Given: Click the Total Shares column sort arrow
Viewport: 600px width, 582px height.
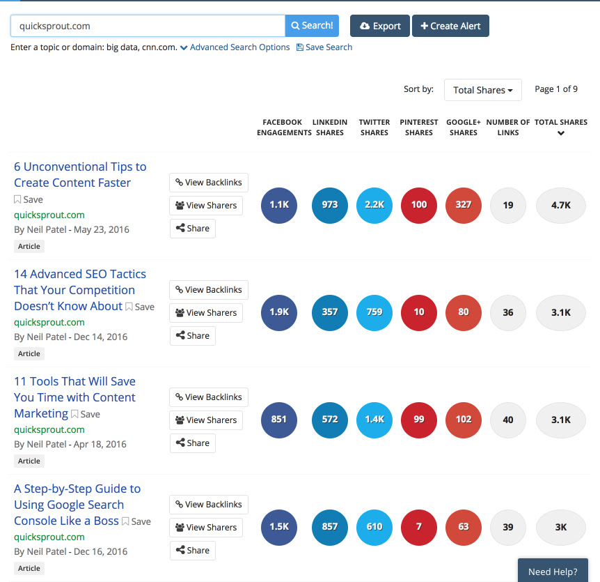Looking at the screenshot, I should pos(561,133).
